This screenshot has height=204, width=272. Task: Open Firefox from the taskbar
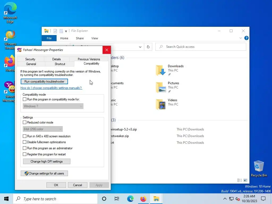(x=143, y=199)
